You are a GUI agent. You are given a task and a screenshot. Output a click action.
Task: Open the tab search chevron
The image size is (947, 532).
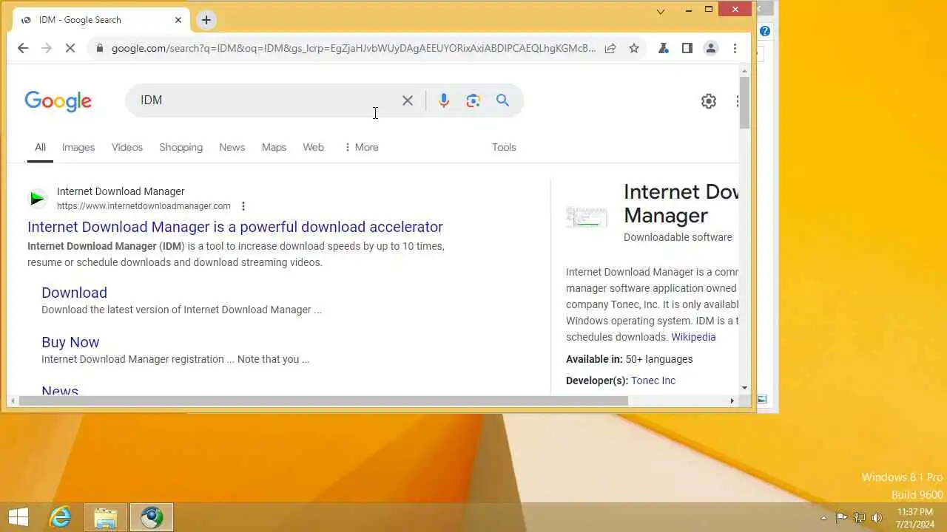pyautogui.click(x=661, y=11)
